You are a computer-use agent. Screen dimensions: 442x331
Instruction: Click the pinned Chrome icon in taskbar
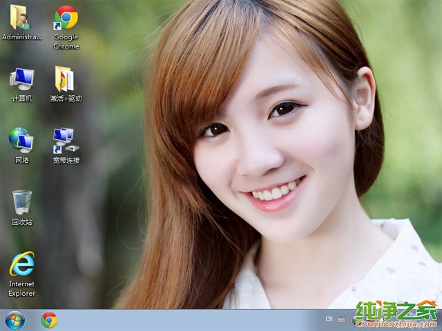tap(49, 320)
